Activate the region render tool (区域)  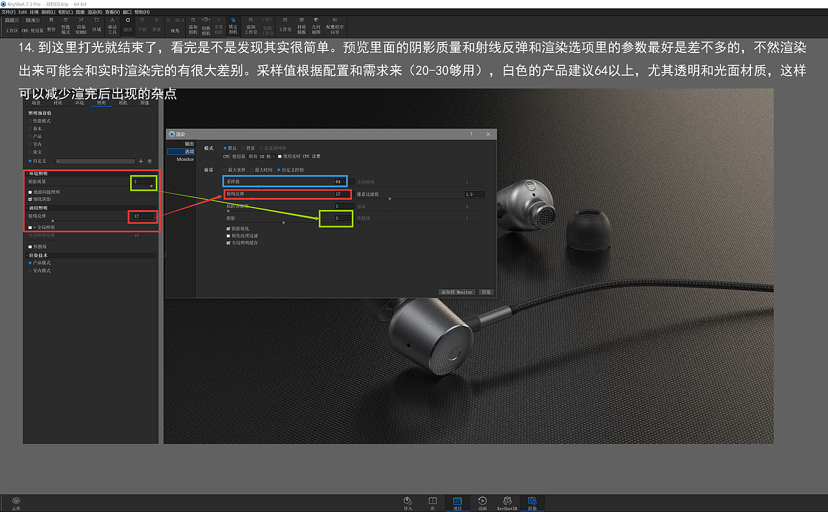tap(96, 26)
